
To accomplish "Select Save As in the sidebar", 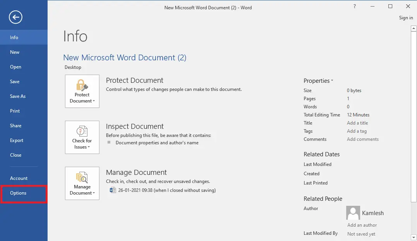I will pos(24,96).
